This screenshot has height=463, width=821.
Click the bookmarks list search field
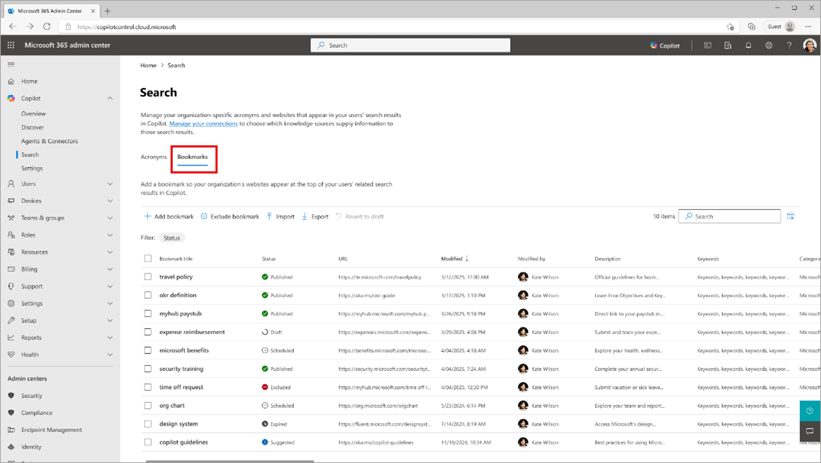click(730, 216)
